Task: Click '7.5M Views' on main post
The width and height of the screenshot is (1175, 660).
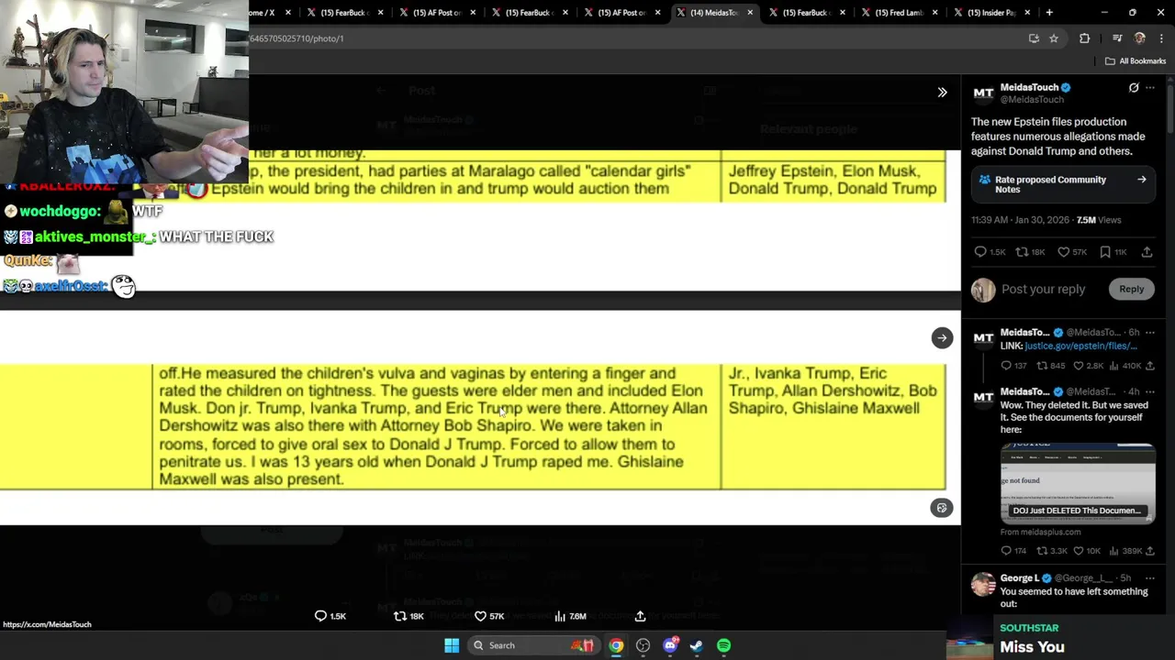Action: click(1099, 220)
